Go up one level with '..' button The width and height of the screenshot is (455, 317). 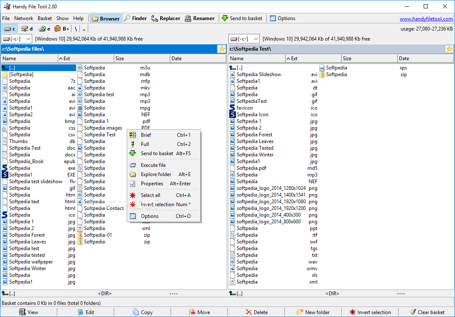pyautogui.click(x=84, y=28)
